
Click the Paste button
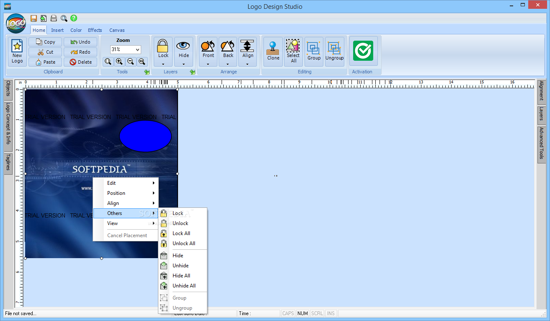(x=45, y=62)
